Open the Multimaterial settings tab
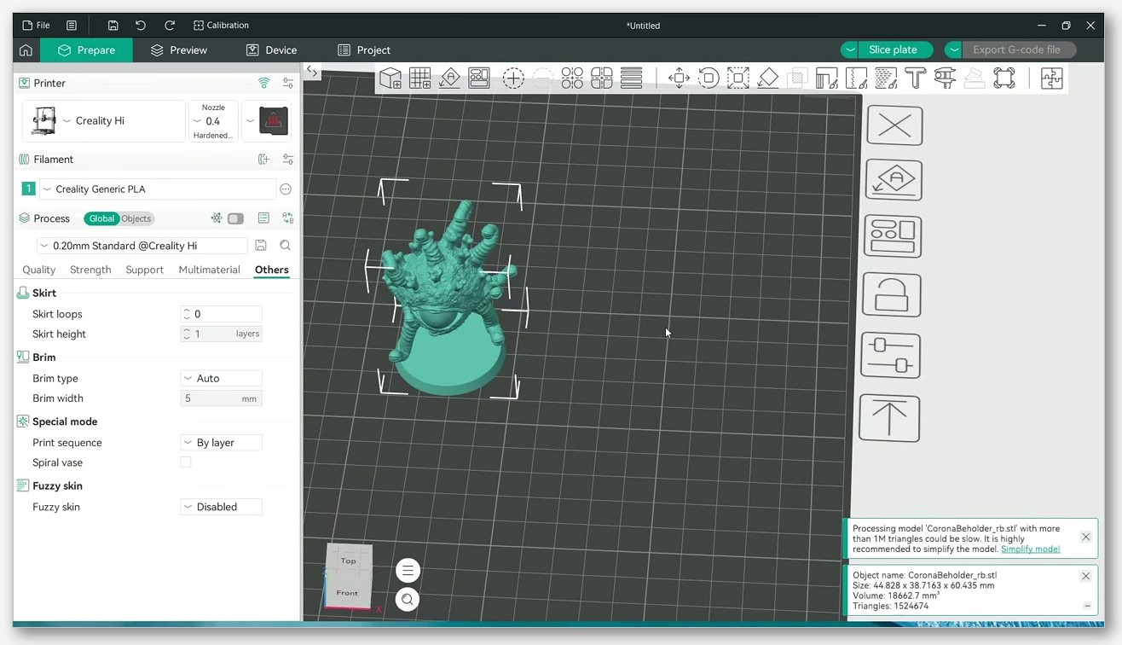 pos(209,270)
